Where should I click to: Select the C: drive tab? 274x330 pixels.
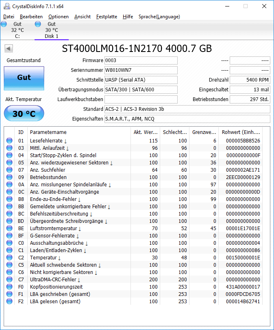[x=17, y=30]
